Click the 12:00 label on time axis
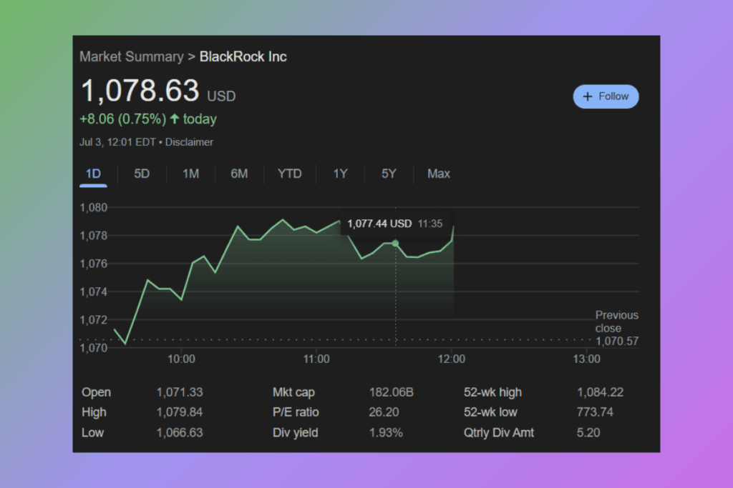 click(x=451, y=359)
